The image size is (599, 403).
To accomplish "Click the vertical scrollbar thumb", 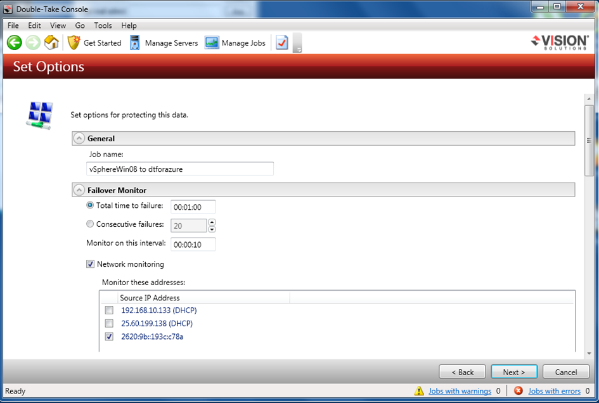I will click(x=589, y=141).
